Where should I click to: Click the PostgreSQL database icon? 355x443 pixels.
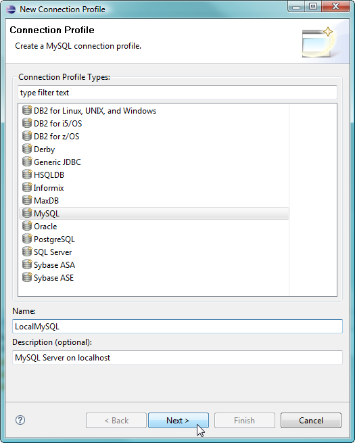[x=27, y=239]
